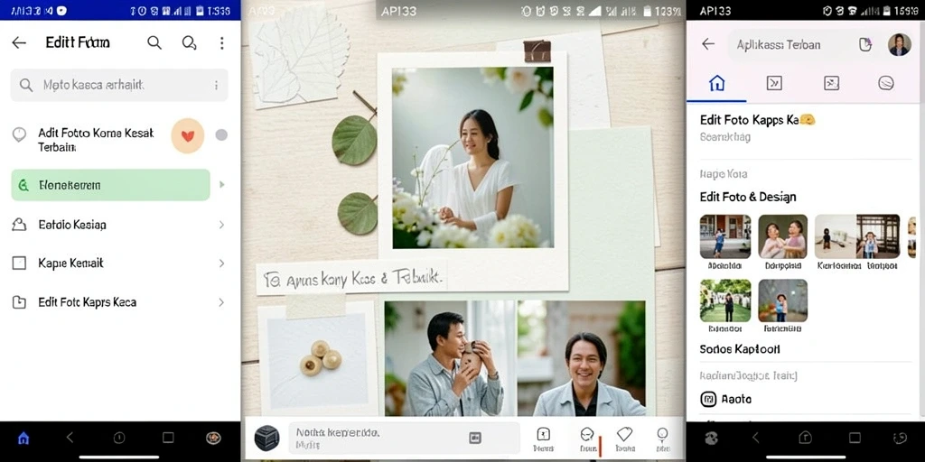Open the third wide thumbnail in first row

[x=857, y=236]
